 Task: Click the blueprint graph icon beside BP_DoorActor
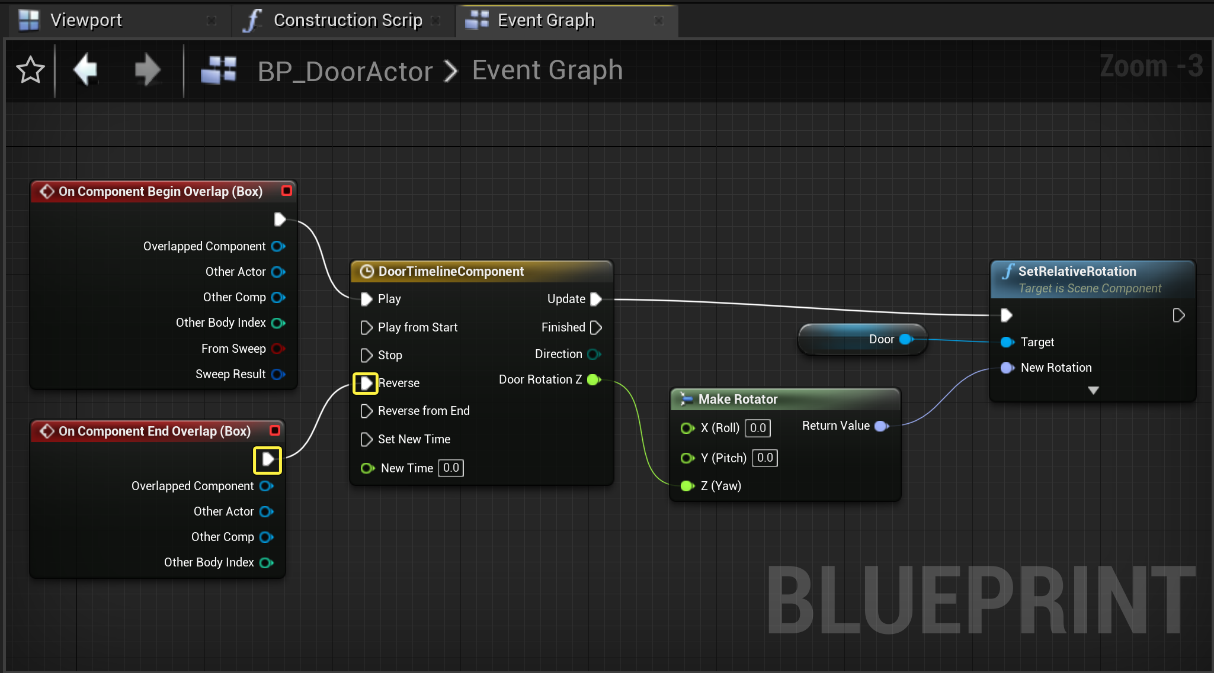coord(219,70)
